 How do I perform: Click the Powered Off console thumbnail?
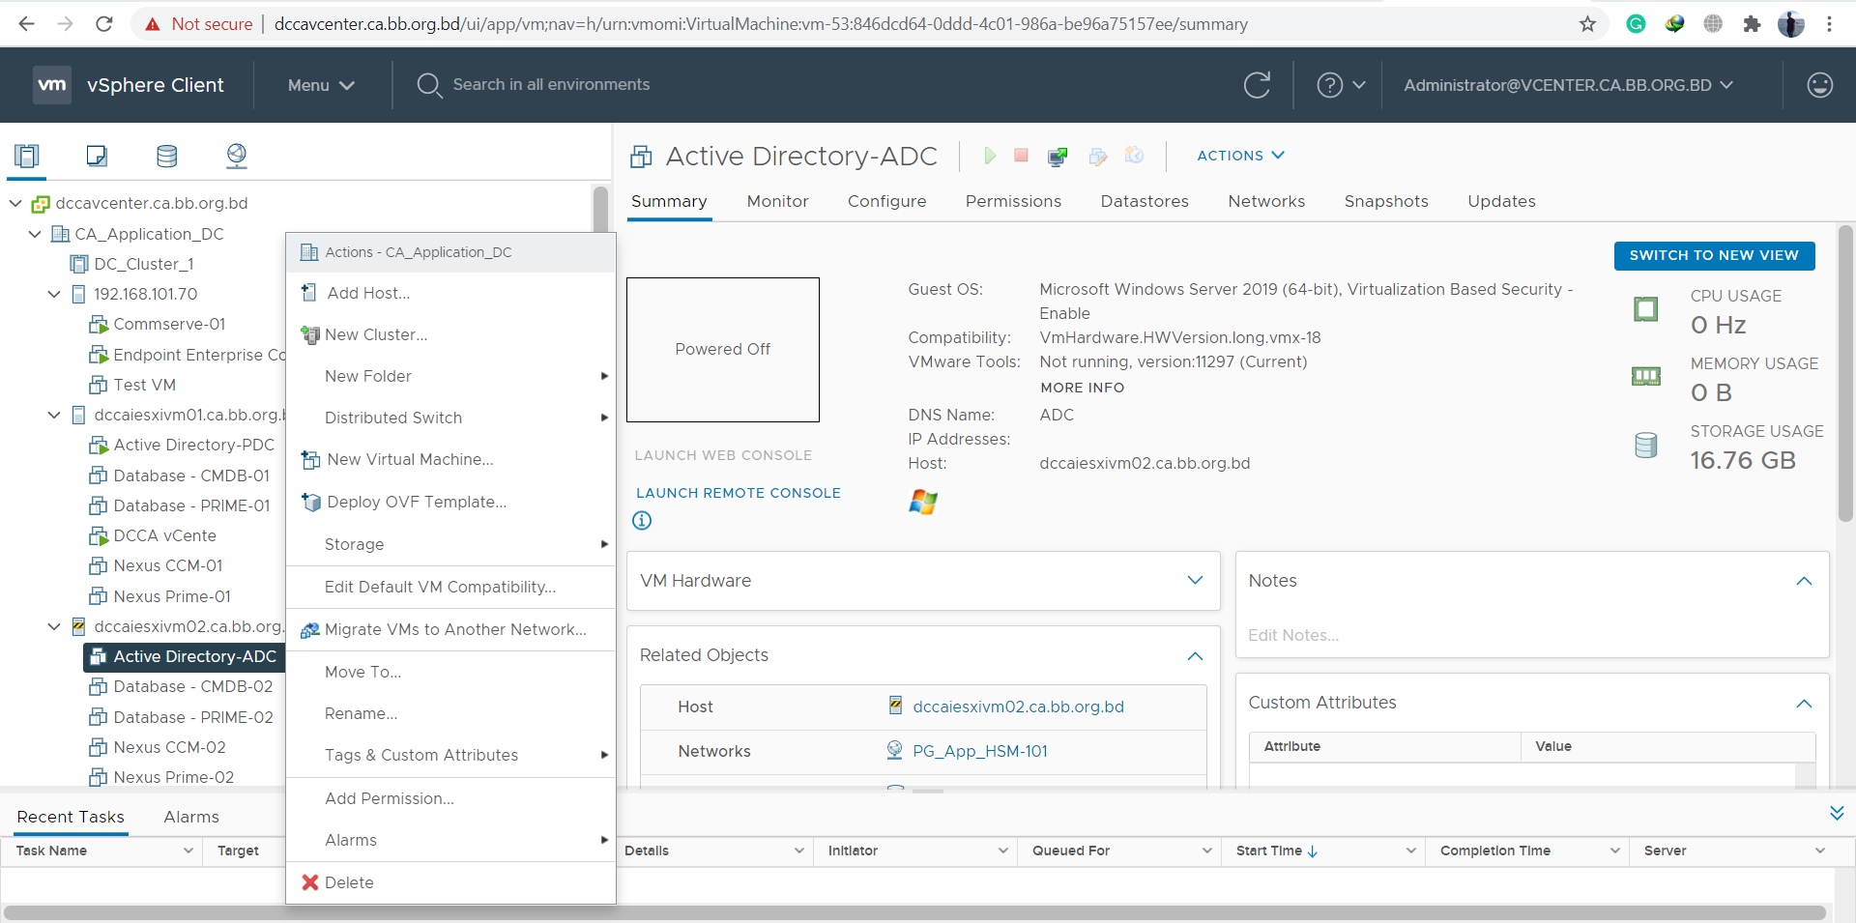point(723,350)
